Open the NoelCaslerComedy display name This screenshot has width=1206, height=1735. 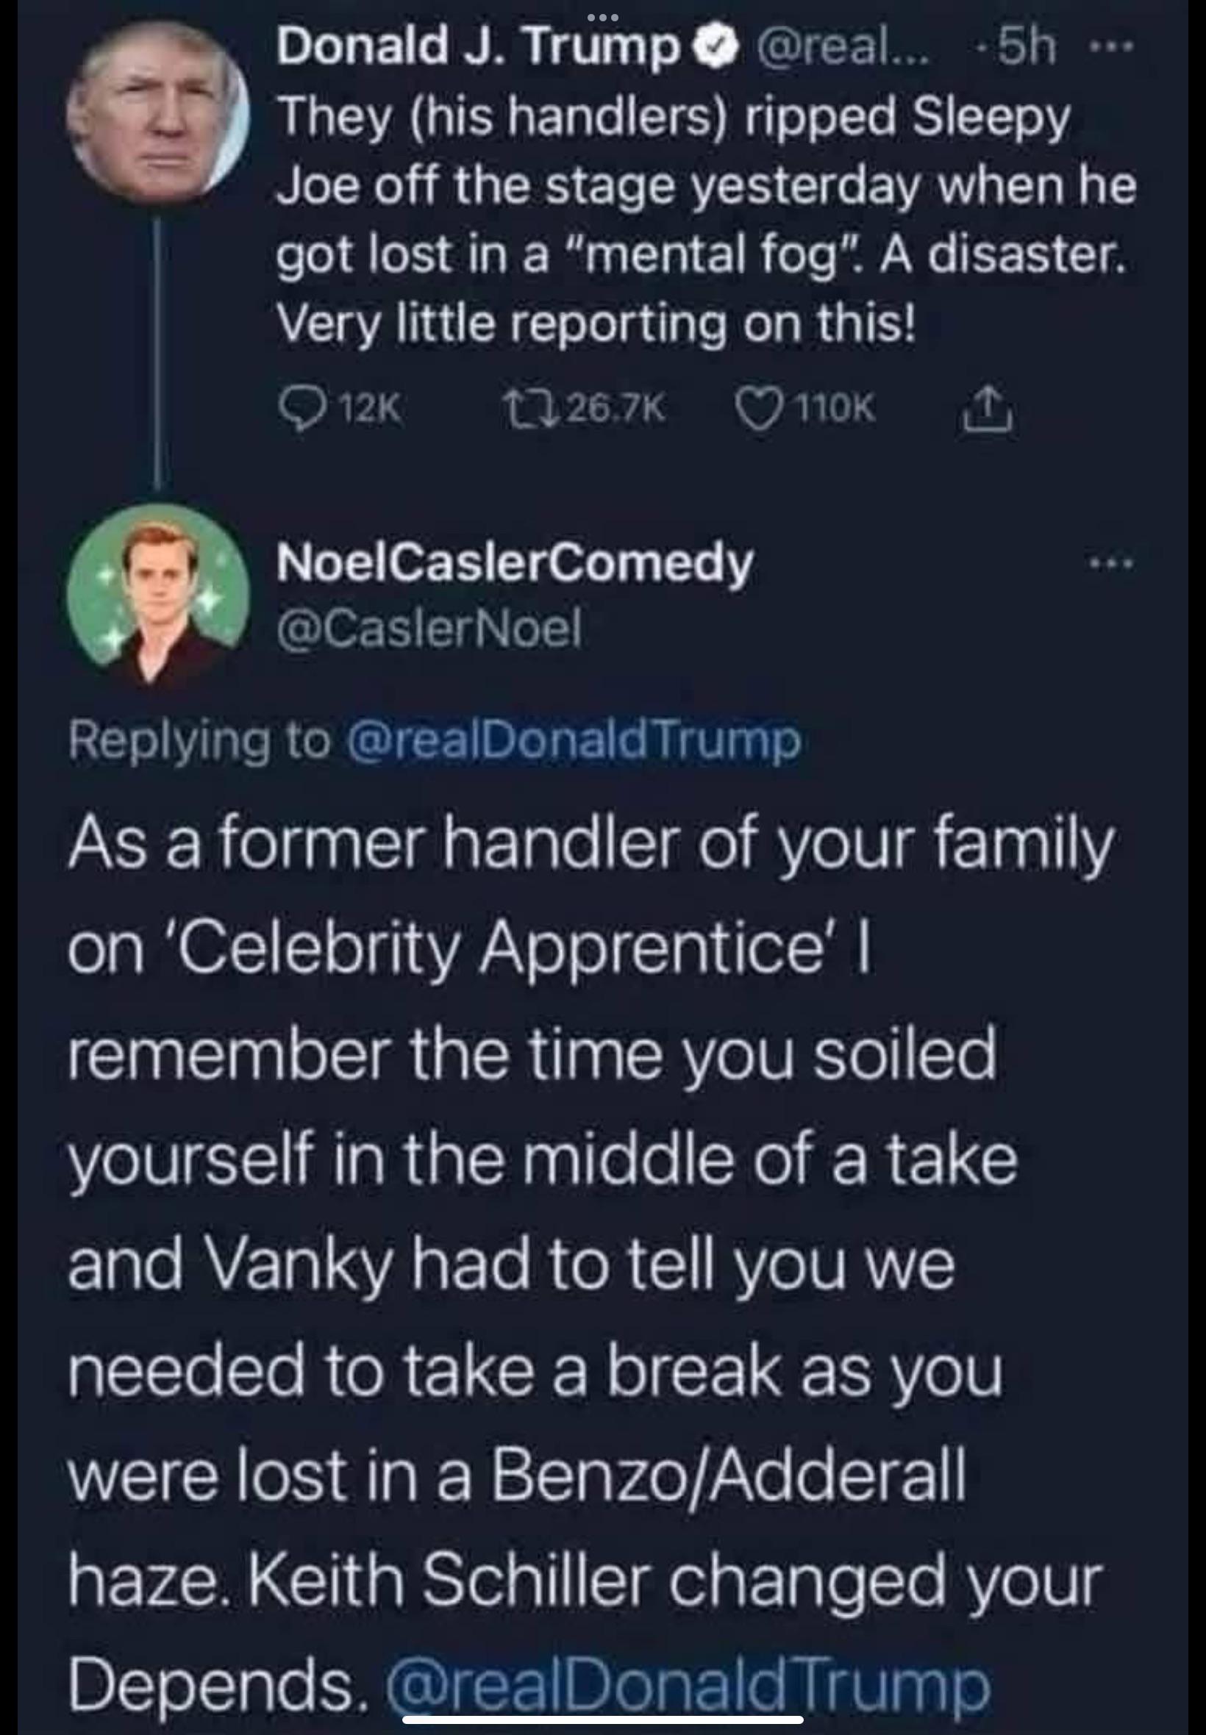[x=515, y=562]
